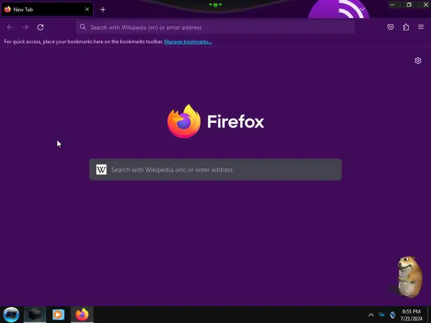This screenshot has width=431, height=323.
Task: Select the New Tab tab
Action: point(47,9)
